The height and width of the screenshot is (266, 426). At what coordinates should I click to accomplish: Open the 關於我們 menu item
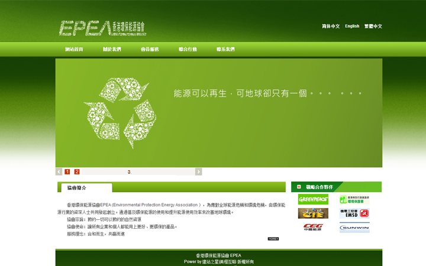pyautogui.click(x=112, y=49)
